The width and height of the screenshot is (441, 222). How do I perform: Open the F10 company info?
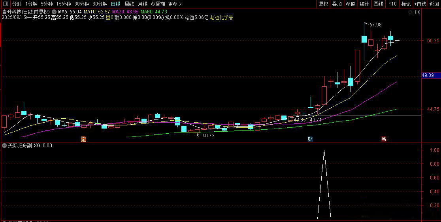392,4
